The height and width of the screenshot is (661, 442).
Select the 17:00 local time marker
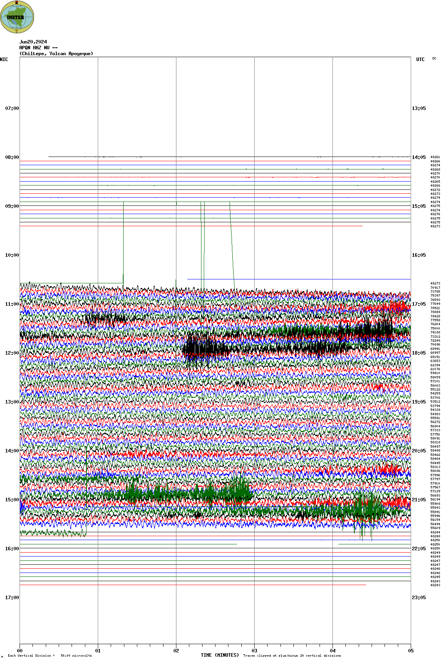pos(12,598)
